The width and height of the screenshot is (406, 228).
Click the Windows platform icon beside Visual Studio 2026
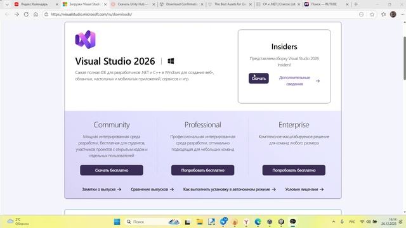click(171, 61)
